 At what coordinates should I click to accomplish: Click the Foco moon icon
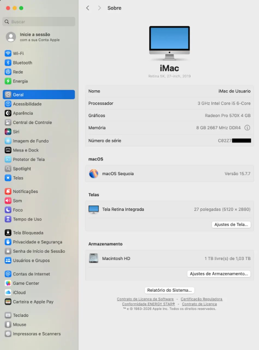8,210
